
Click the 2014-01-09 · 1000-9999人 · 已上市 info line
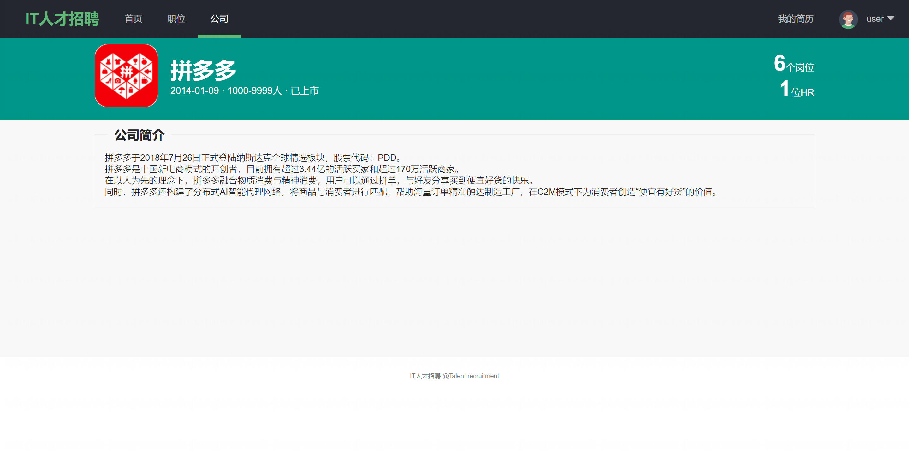coord(245,91)
